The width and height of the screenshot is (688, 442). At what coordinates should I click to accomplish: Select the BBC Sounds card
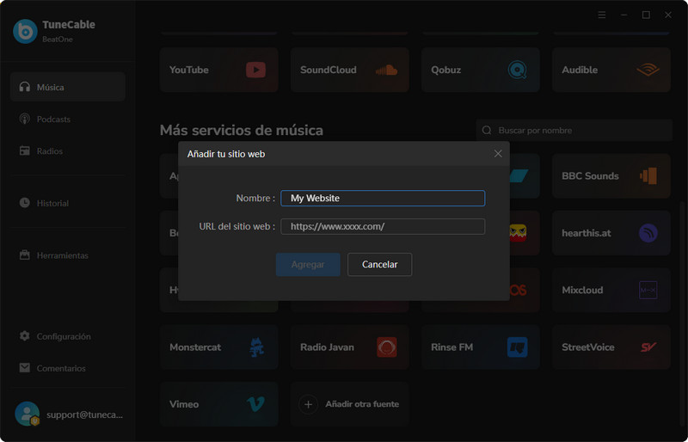point(611,176)
